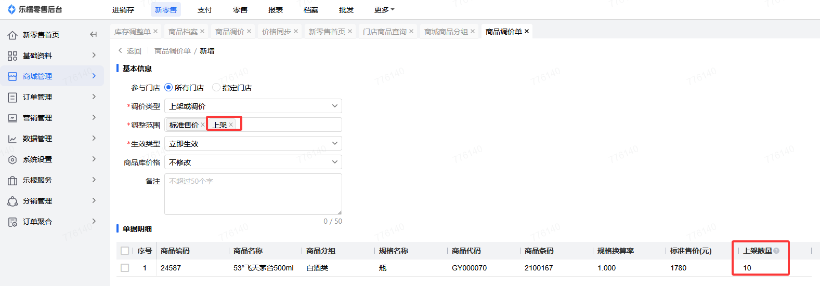Click the 备注 text area
The width and height of the screenshot is (820, 286).
tap(253, 194)
